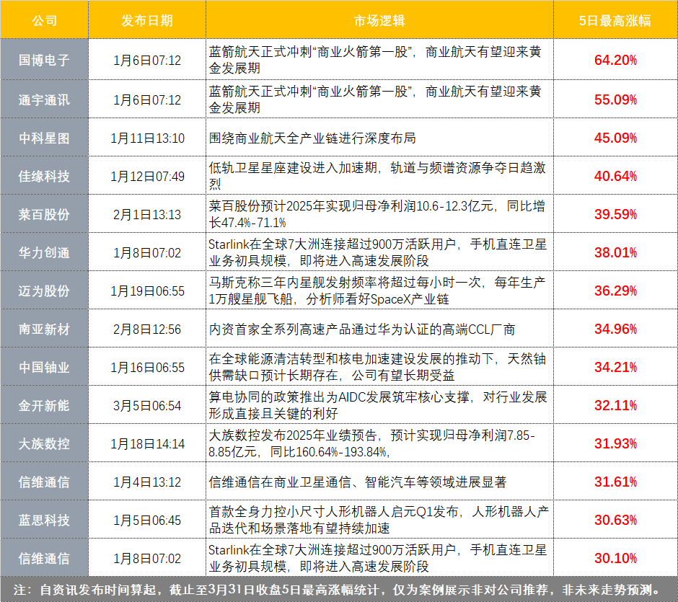Select the 中国铀业 company name

[x=44, y=367]
